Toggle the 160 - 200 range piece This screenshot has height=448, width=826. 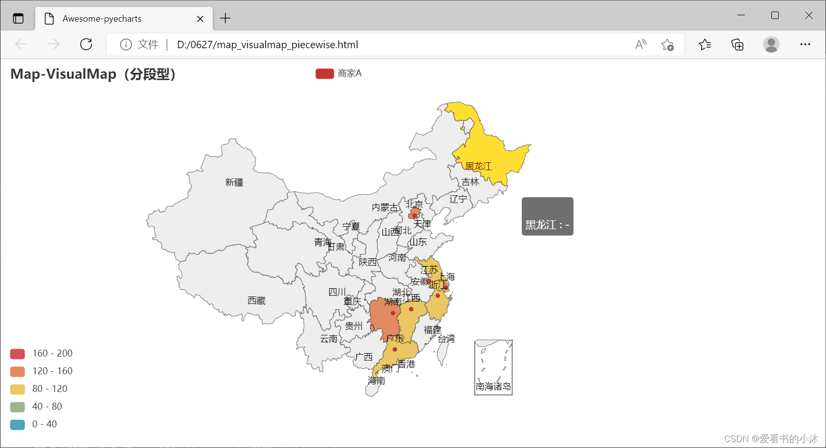[41, 354]
